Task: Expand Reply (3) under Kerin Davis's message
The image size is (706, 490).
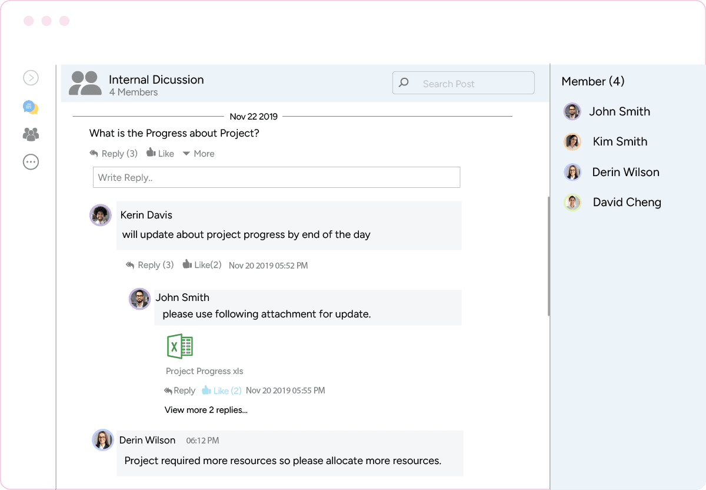Action: click(x=149, y=264)
